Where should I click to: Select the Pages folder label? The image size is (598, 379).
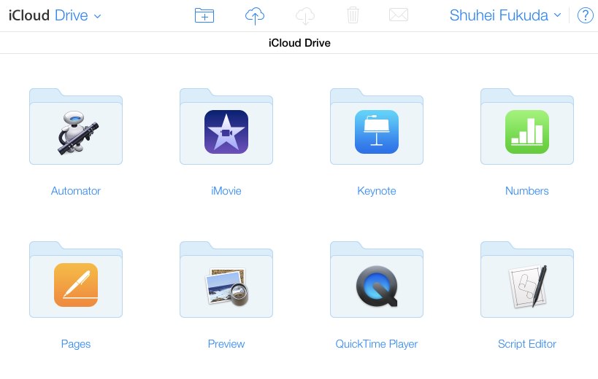76,344
